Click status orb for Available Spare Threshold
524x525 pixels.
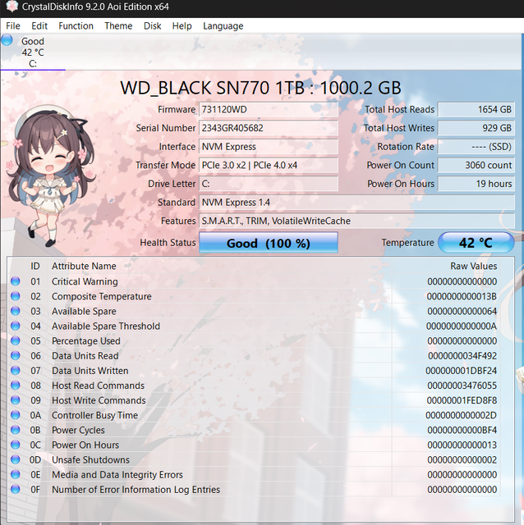pos(16,326)
